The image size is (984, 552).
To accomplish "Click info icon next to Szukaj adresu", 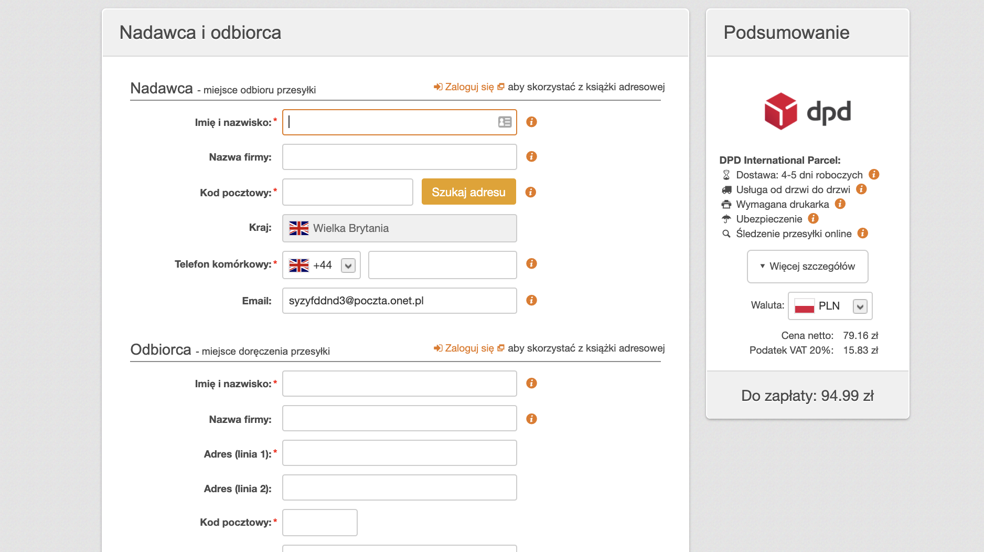I will click(x=531, y=192).
